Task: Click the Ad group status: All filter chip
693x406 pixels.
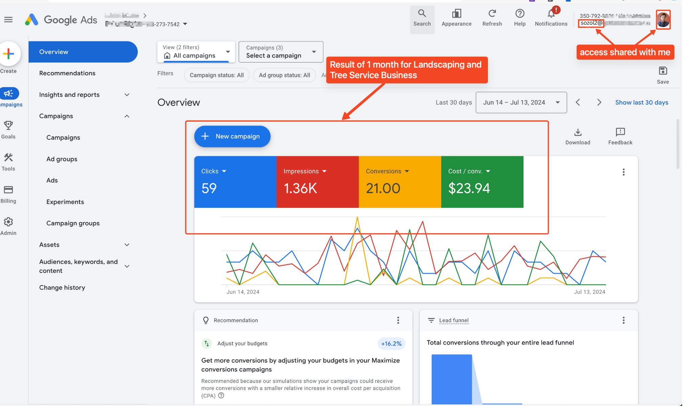Action: pyautogui.click(x=284, y=75)
